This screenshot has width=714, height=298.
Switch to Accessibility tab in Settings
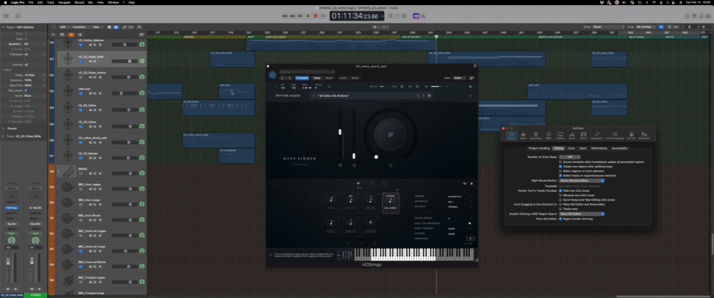click(x=620, y=148)
